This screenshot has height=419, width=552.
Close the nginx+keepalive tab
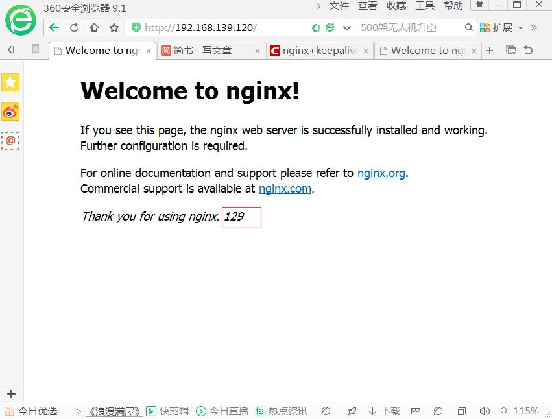click(366, 51)
